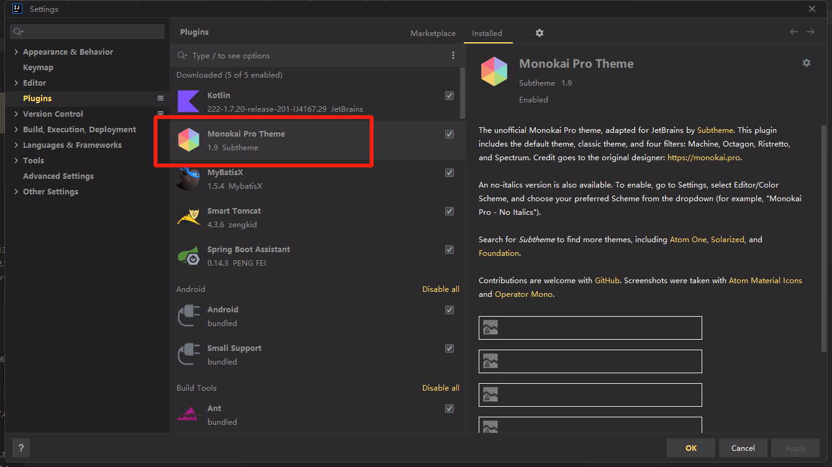This screenshot has width=832, height=467.
Task: Go forward with the right arrow
Action: [x=810, y=32]
